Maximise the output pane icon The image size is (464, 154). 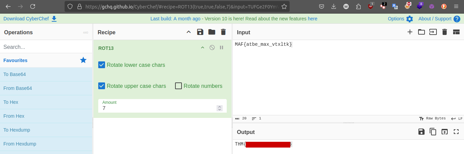(456, 132)
